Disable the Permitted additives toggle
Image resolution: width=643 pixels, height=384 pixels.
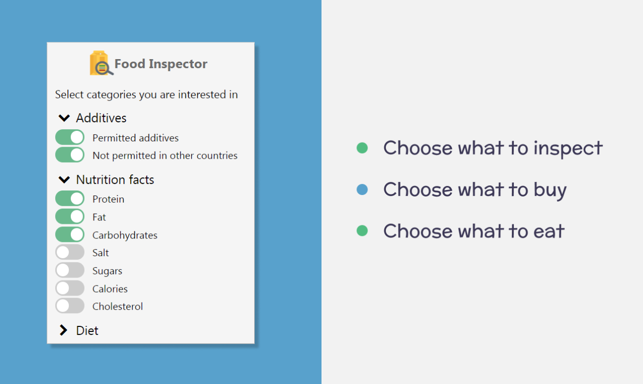(70, 137)
